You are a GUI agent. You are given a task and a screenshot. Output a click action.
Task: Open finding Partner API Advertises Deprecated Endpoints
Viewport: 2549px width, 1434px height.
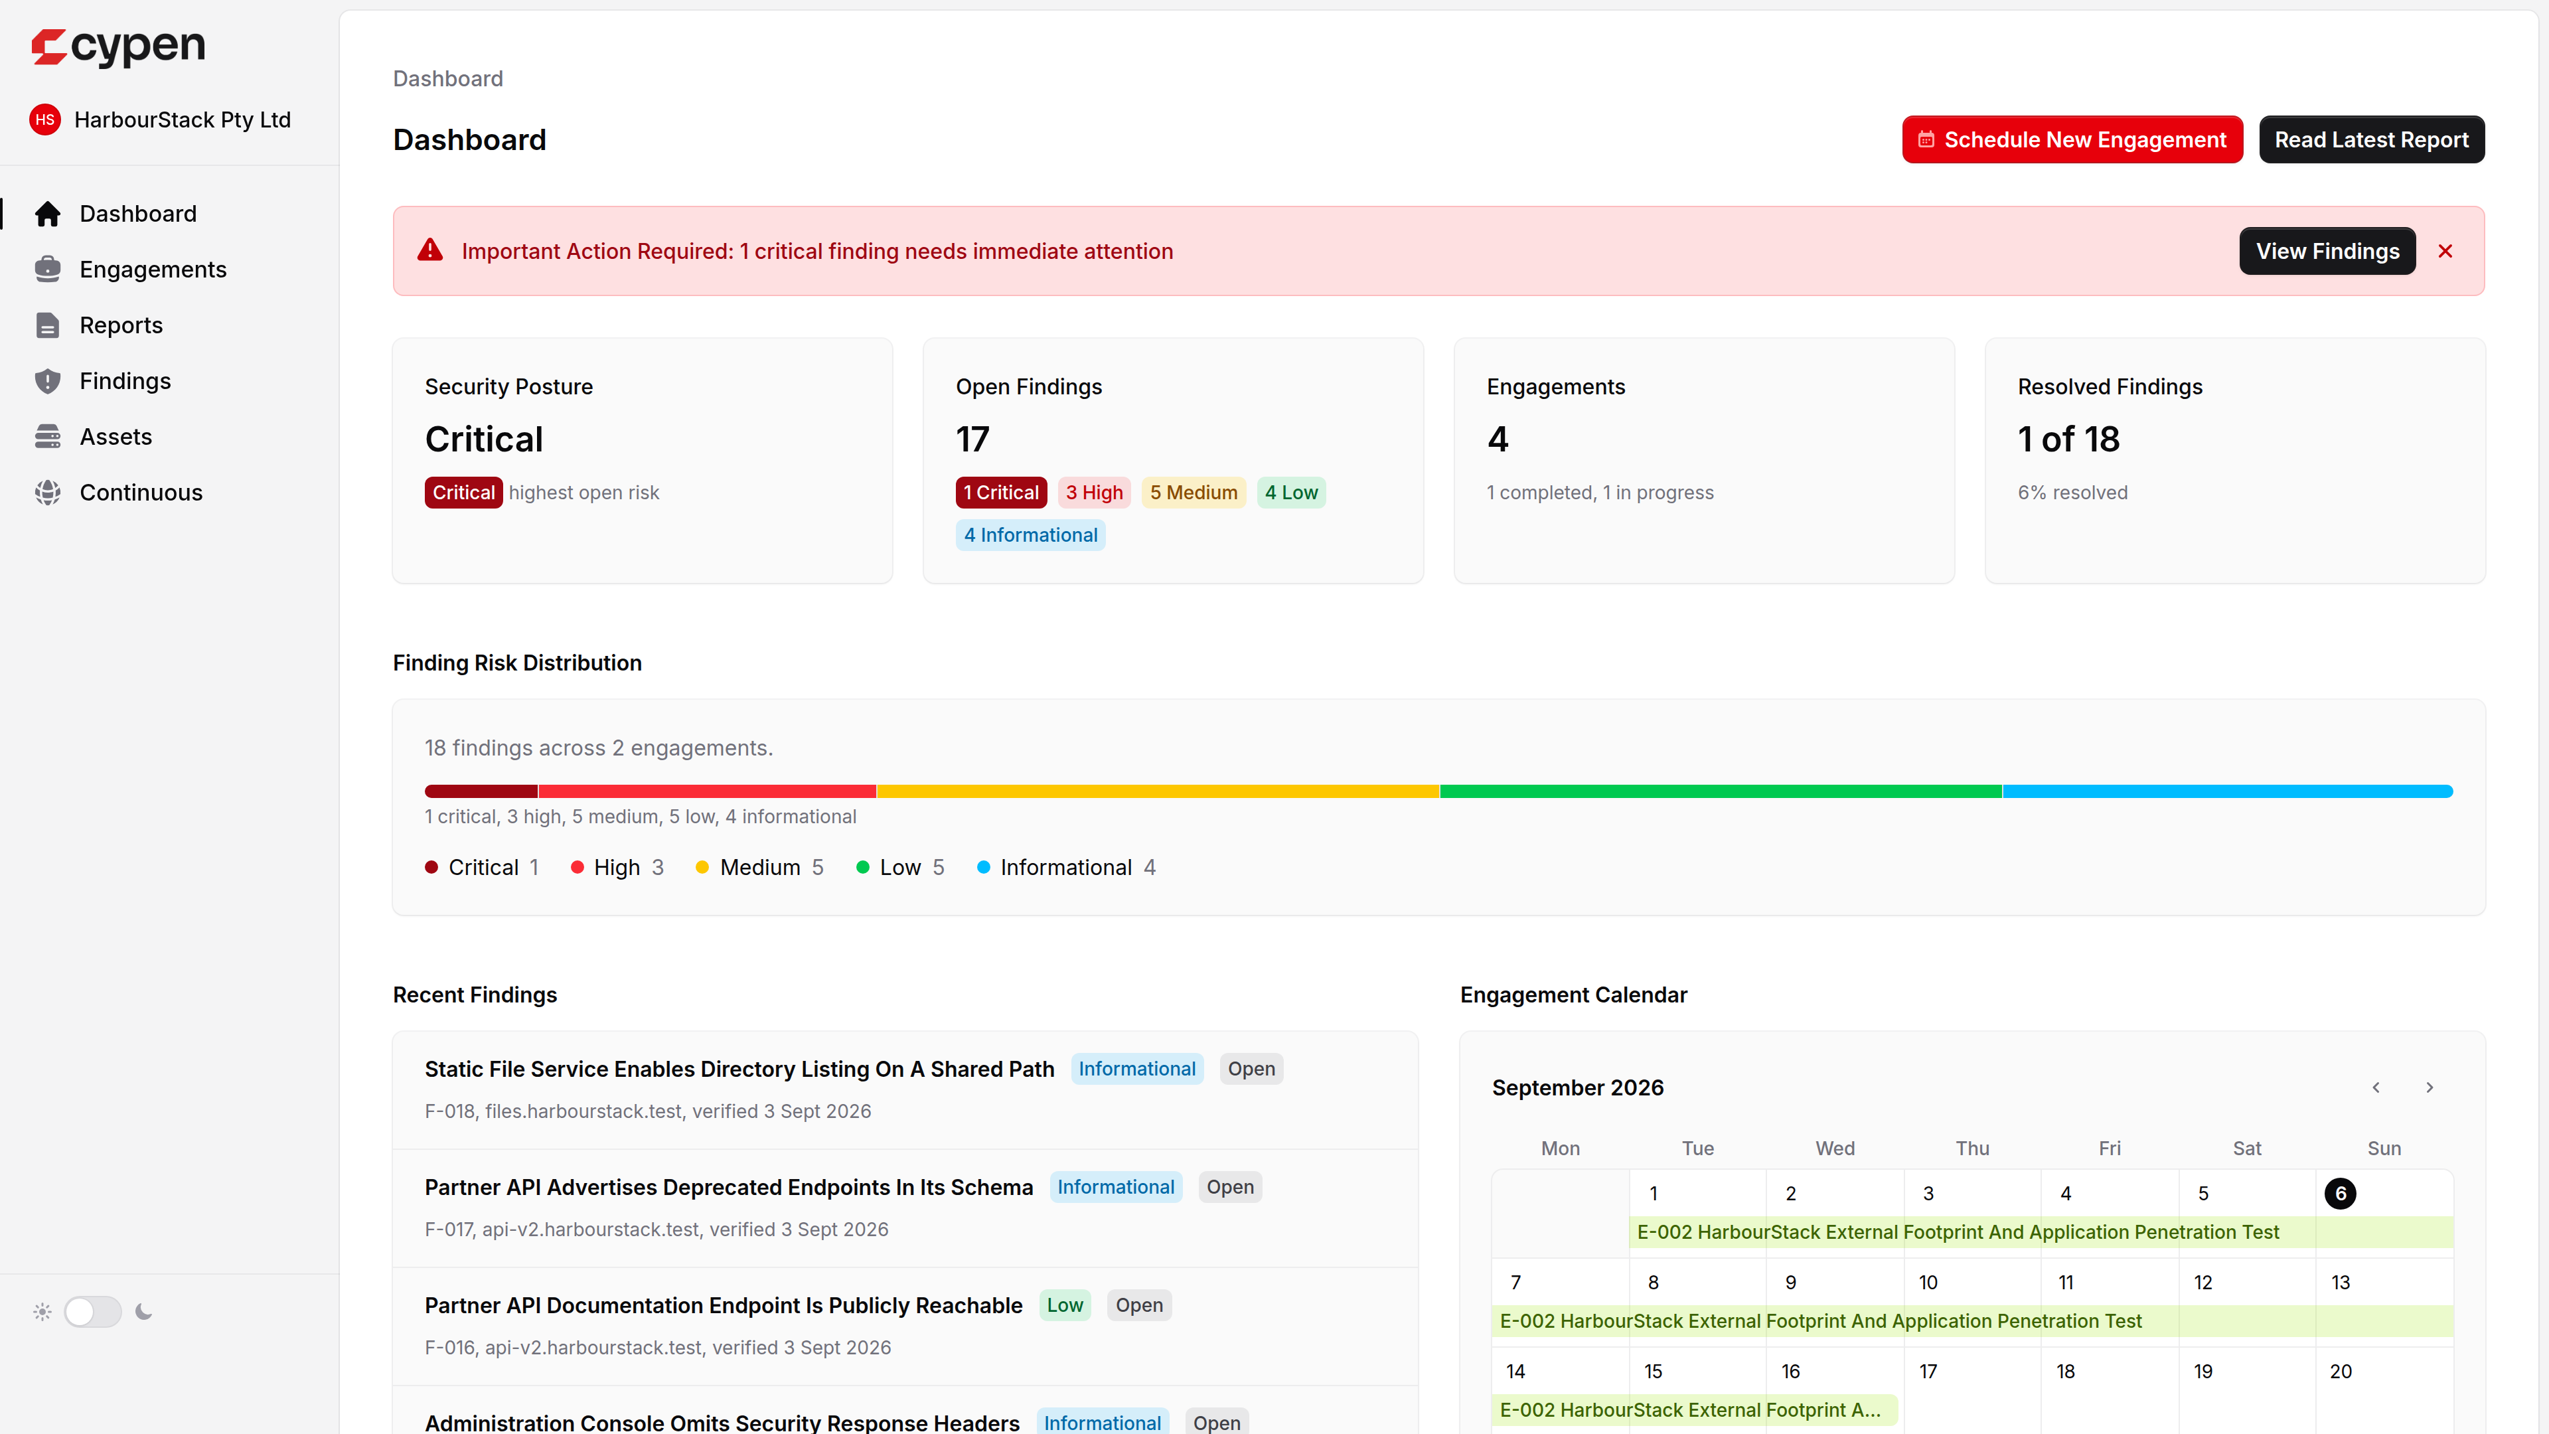728,1188
